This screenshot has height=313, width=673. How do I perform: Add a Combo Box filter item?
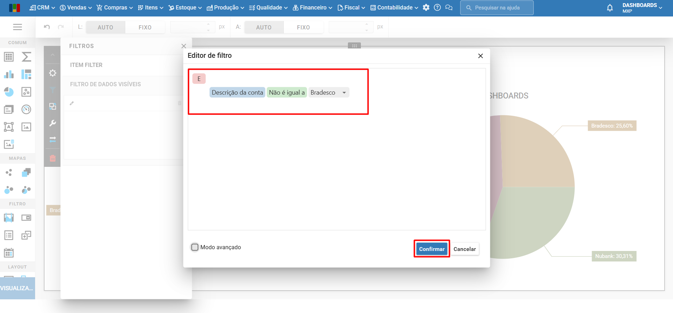coord(26,218)
